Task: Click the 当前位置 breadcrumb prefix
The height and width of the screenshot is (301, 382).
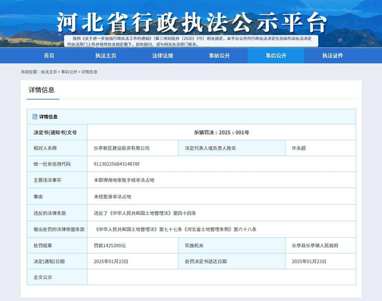Action: tap(30, 72)
